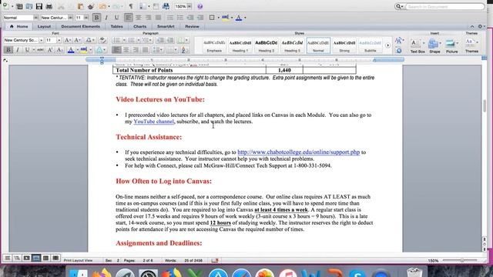The height and width of the screenshot is (277, 493).
Task: Follow the YouTube channel hyperlink
Action: [153, 122]
